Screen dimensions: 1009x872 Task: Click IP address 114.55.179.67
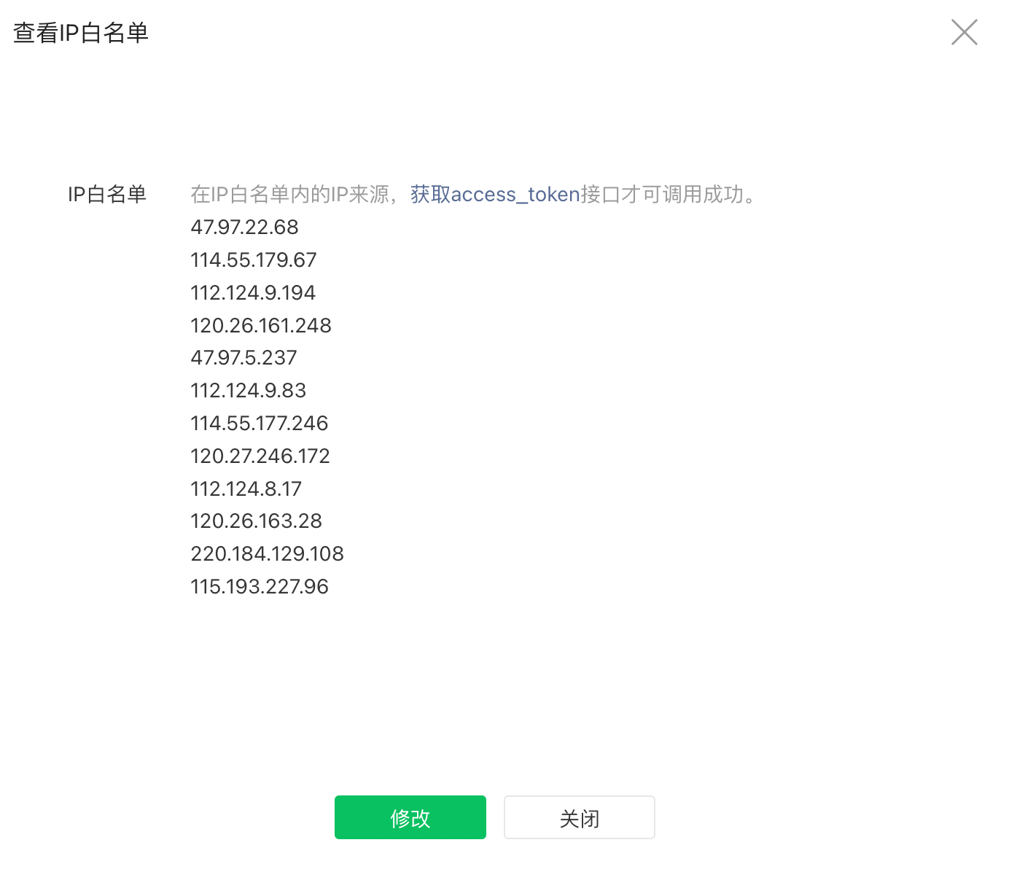pyautogui.click(x=254, y=260)
